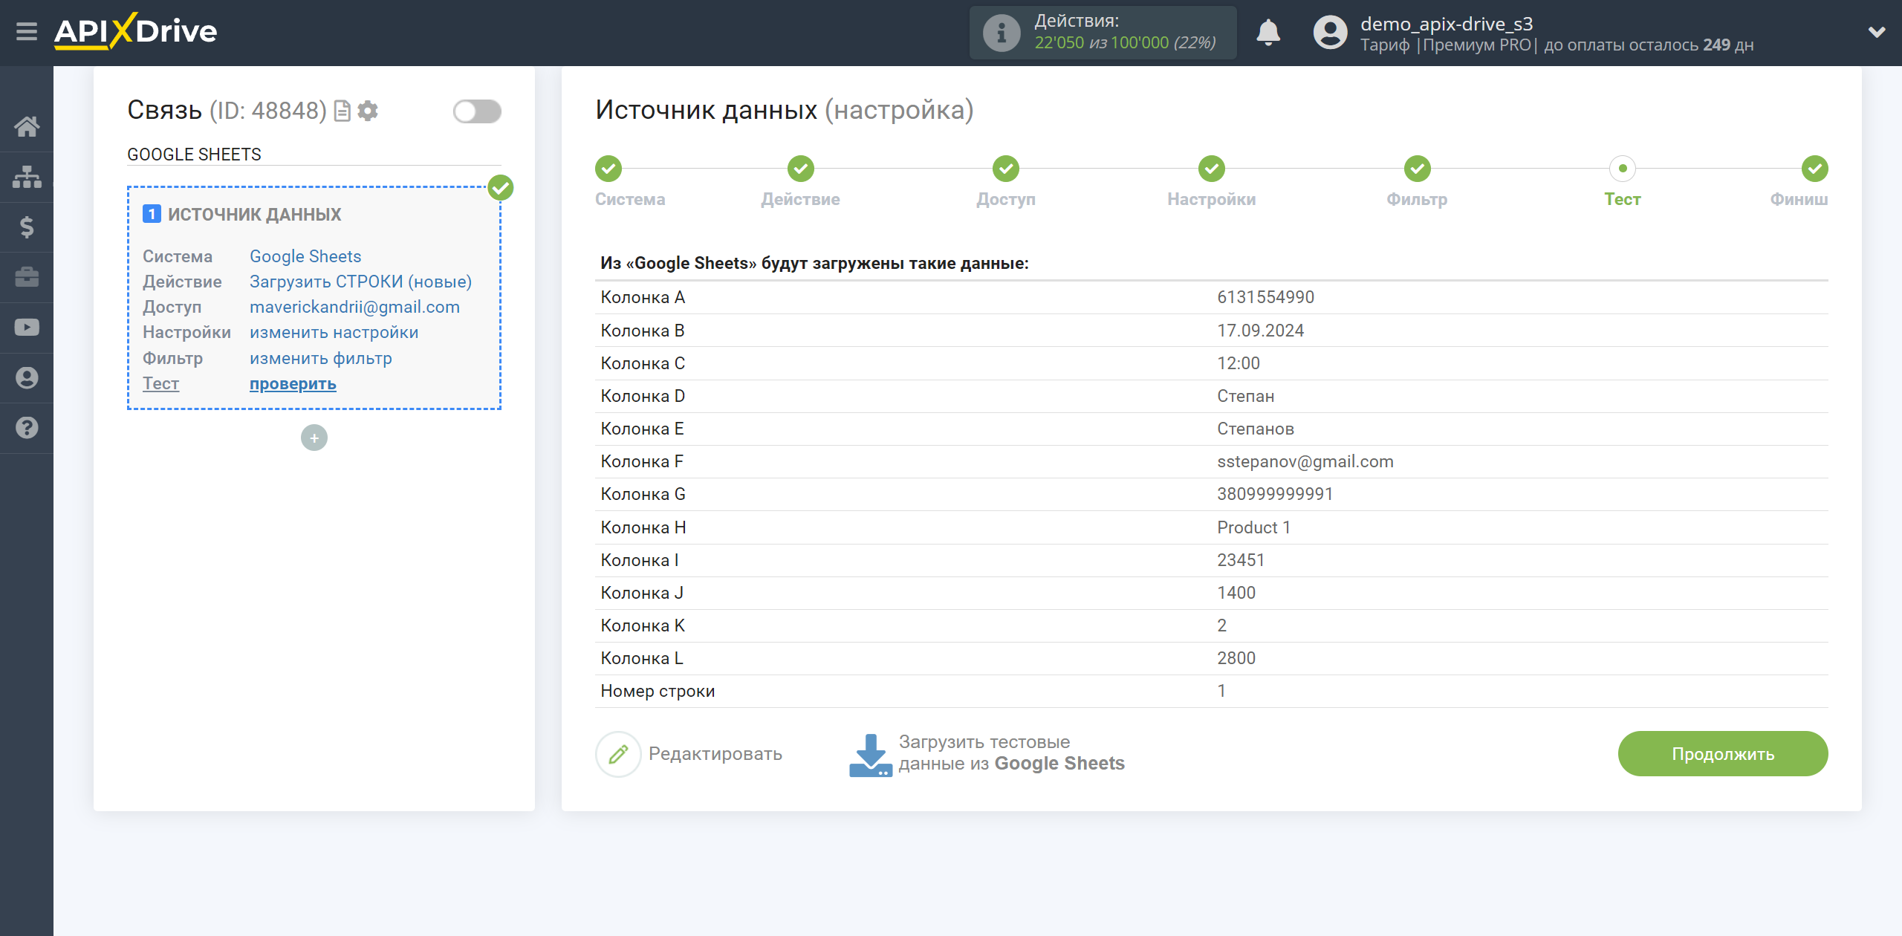The width and height of the screenshot is (1902, 936).
Task: Click the Редактировать label
Action: (715, 754)
